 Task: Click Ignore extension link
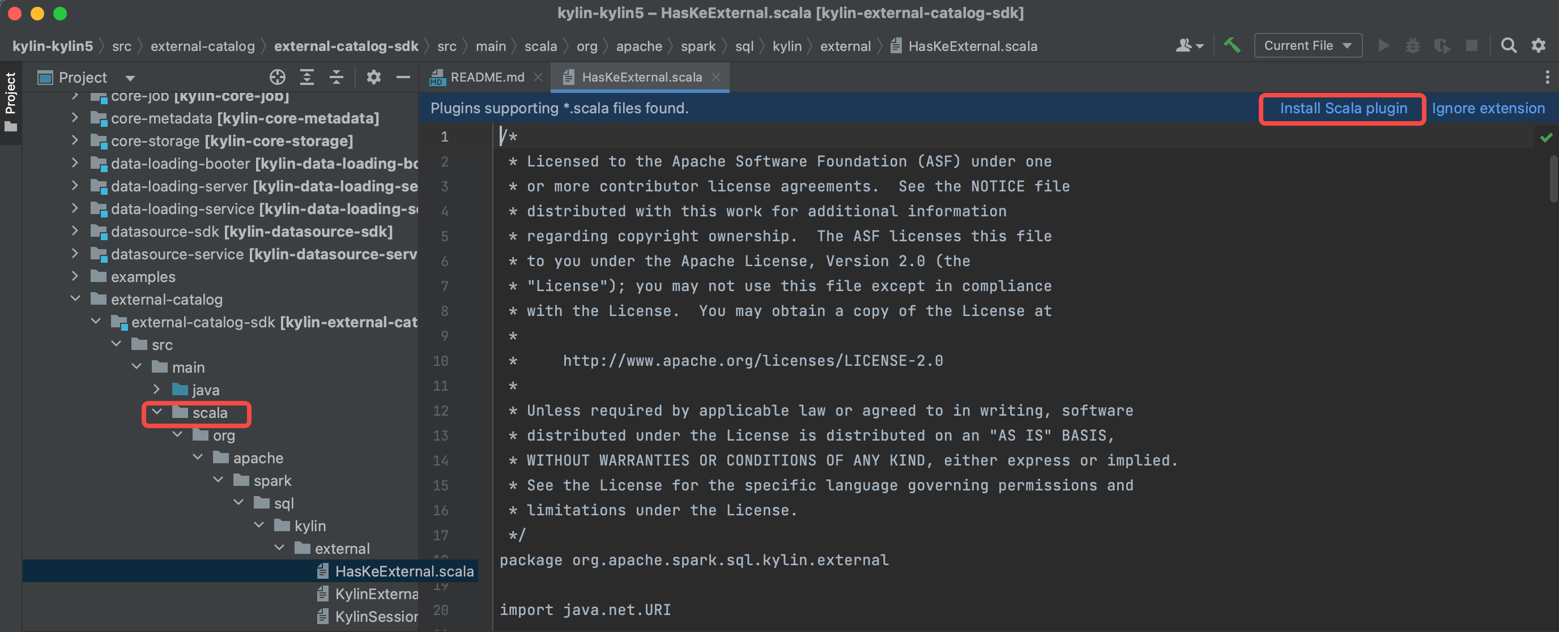(x=1488, y=108)
